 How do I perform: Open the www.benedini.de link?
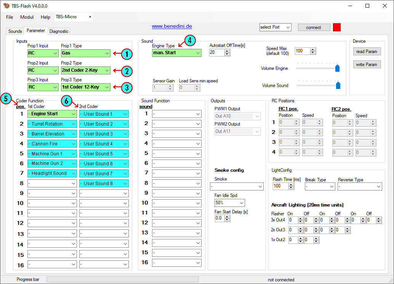172,26
